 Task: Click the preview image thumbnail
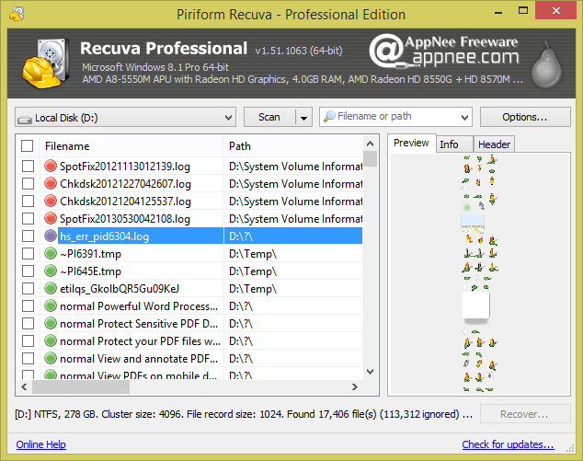(480, 273)
